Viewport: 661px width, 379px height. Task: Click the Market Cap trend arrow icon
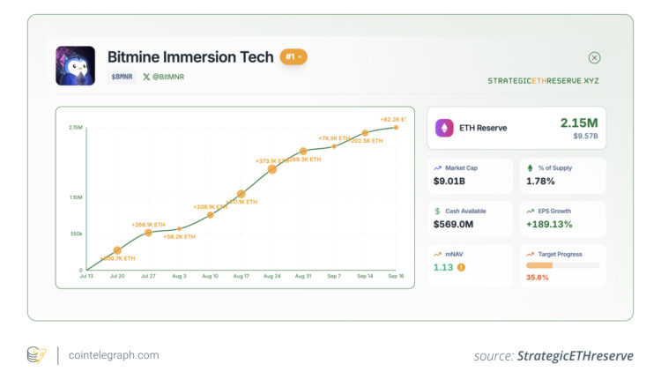(x=438, y=167)
